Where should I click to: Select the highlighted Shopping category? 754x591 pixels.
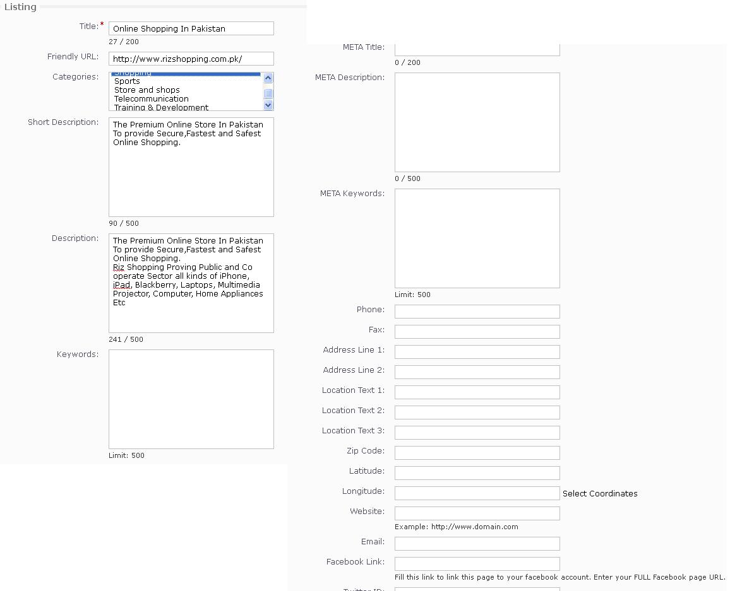[186, 74]
